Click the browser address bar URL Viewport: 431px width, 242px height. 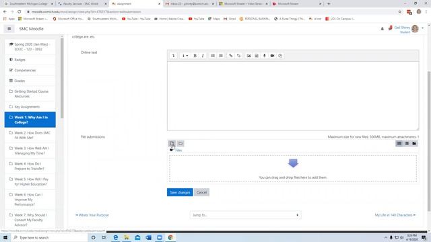tap(86, 12)
